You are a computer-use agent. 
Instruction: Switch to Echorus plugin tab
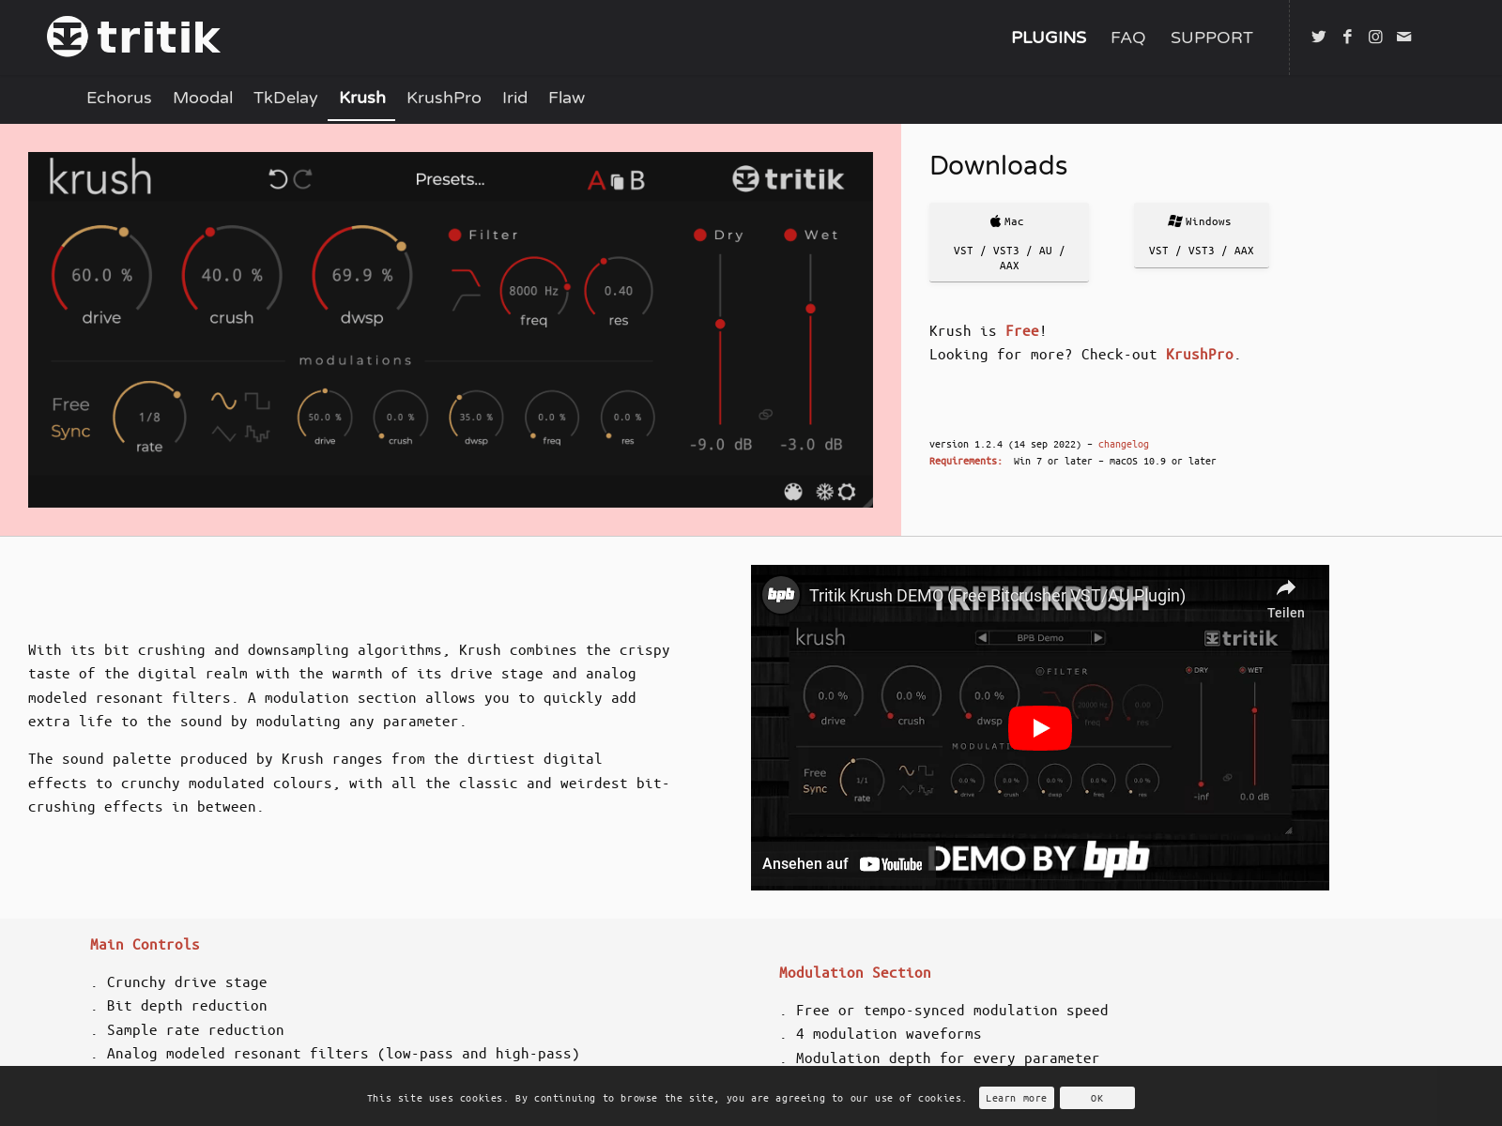coord(119,98)
